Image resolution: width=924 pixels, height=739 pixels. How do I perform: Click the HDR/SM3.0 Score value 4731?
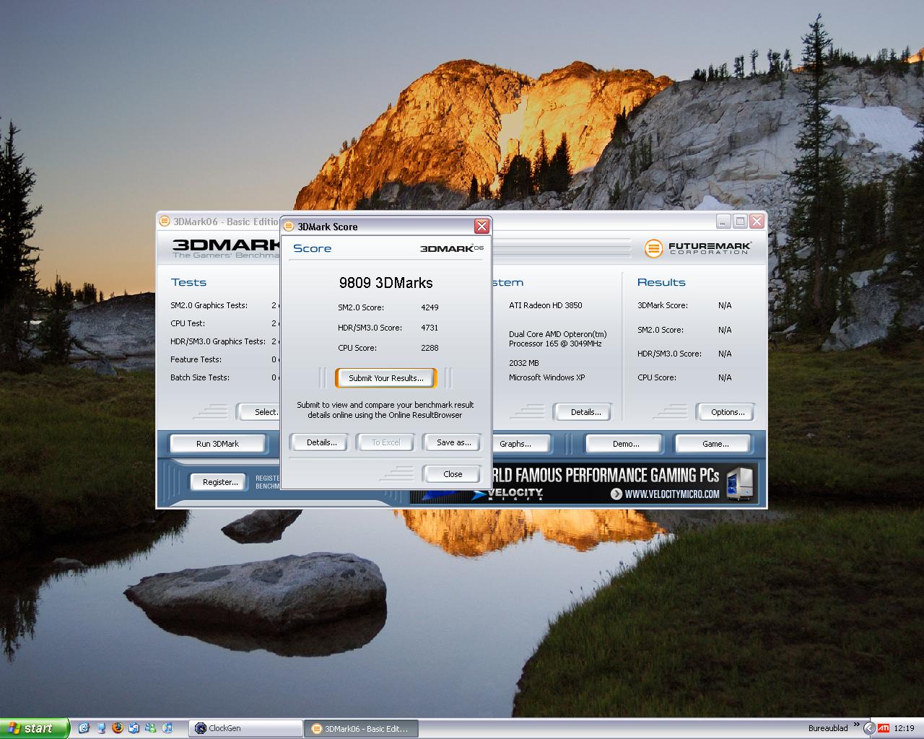pos(430,328)
